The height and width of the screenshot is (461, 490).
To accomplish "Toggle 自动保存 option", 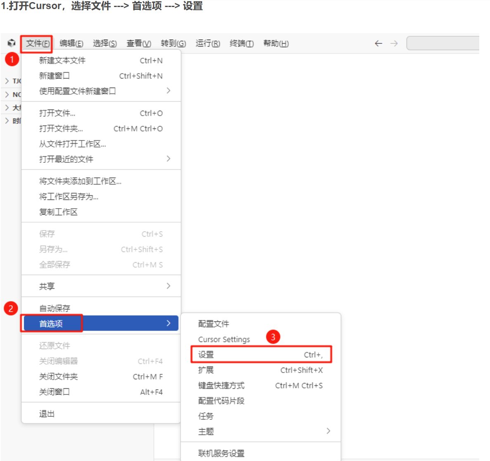I will 101,308.
